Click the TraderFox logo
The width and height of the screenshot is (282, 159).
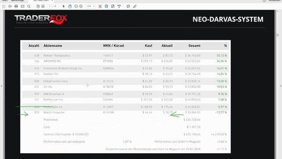(41, 19)
